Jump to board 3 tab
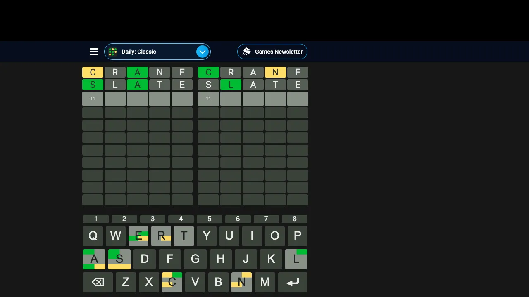 click(153, 219)
